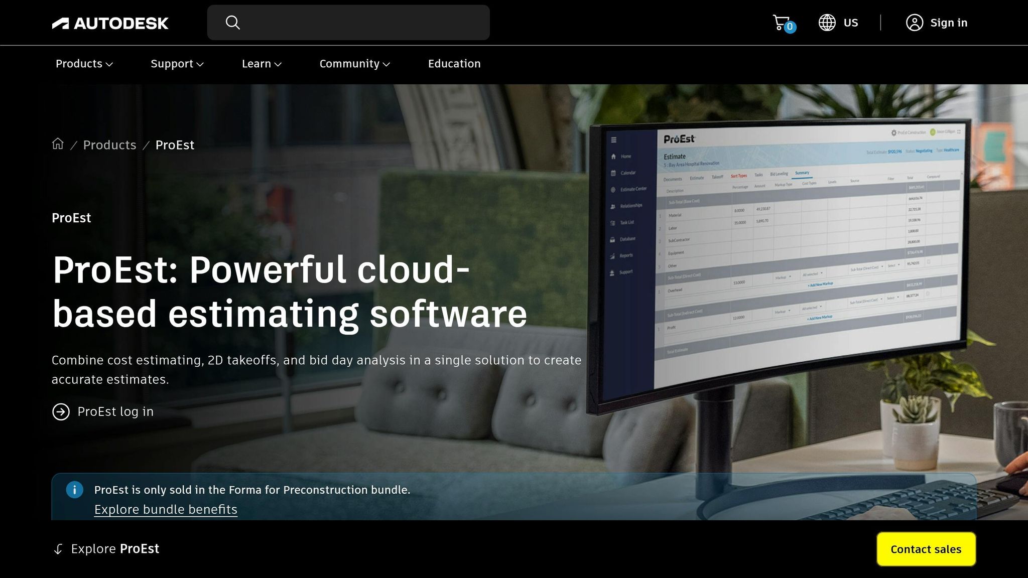Click the ProEst breadcrumb item
The image size is (1028, 578).
(175, 145)
